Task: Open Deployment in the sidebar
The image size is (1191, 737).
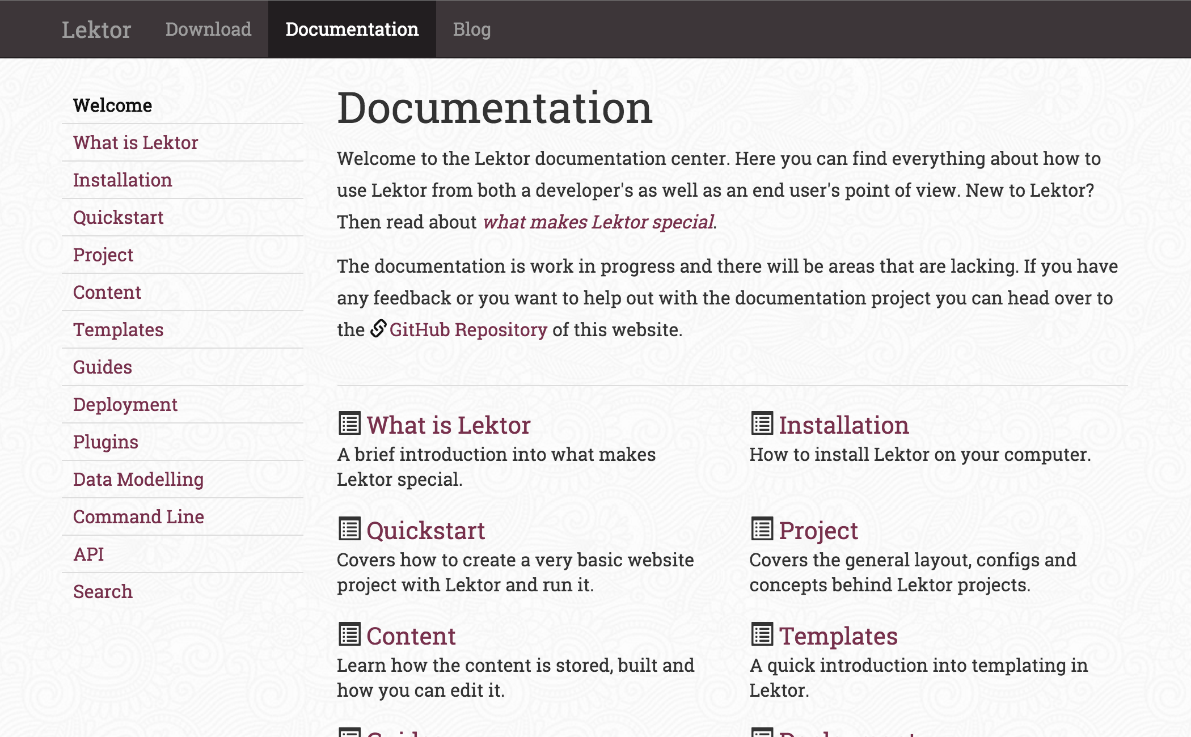Action: pyautogui.click(x=183, y=405)
